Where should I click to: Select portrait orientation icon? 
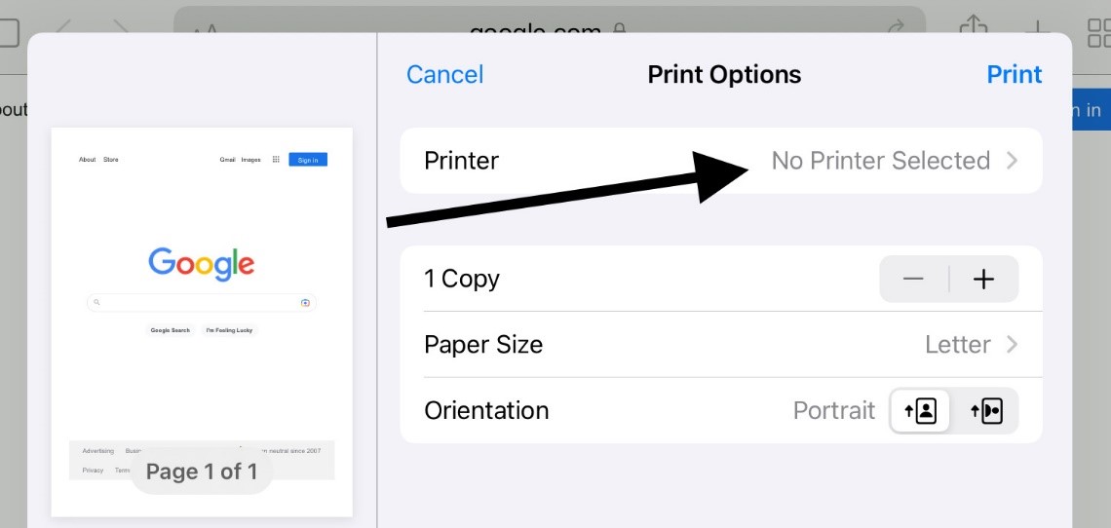[x=920, y=410]
